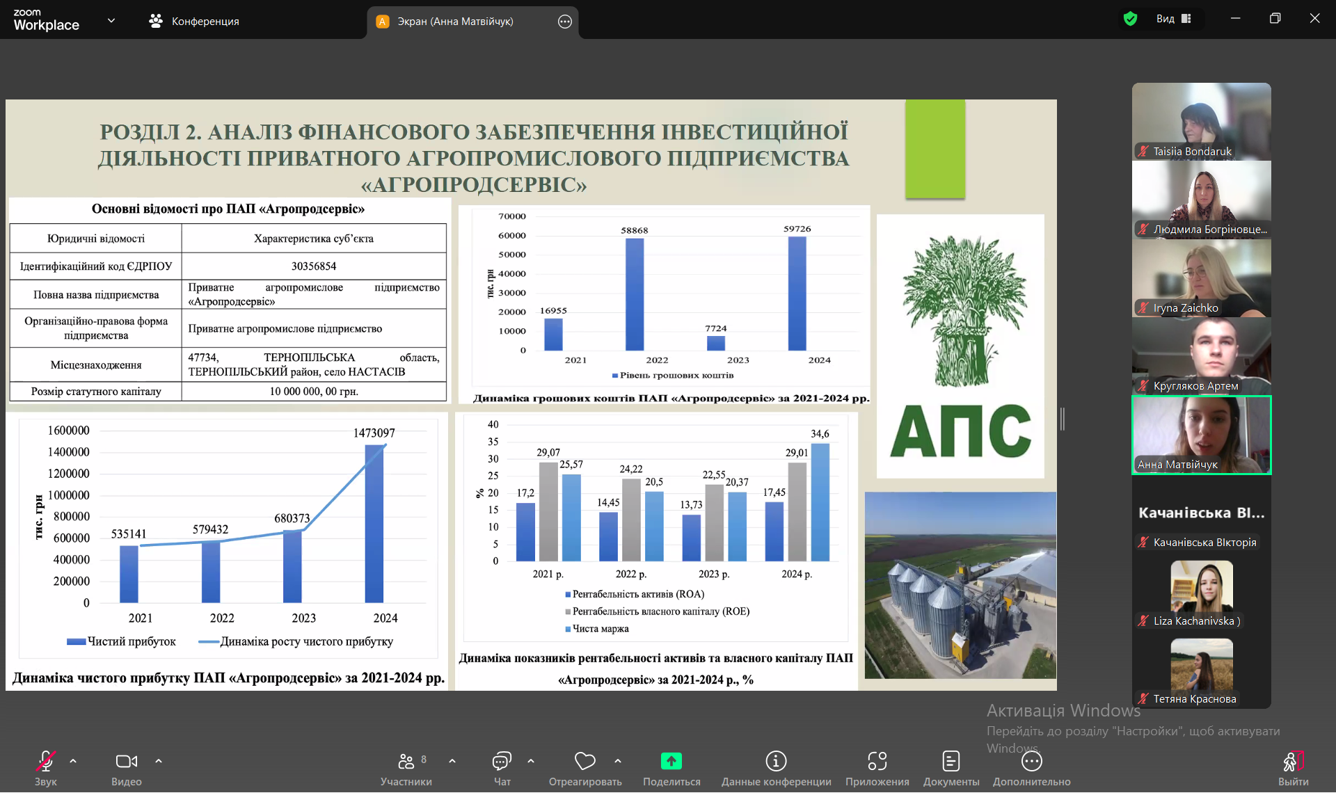The width and height of the screenshot is (1336, 793).
Task: Open Zoom Workplace dropdown chevron
Action: [111, 21]
